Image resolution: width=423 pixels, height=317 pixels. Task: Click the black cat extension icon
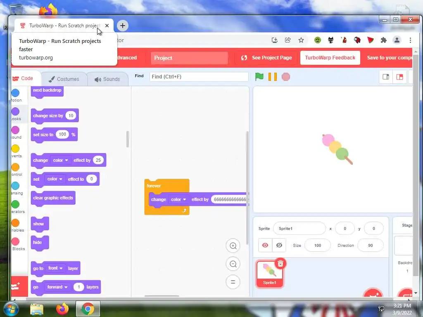point(331,40)
